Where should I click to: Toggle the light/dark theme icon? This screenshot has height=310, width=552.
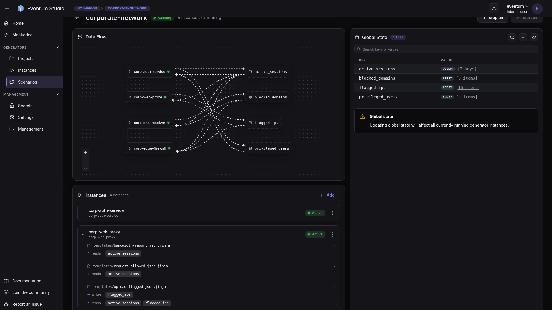pos(494,9)
